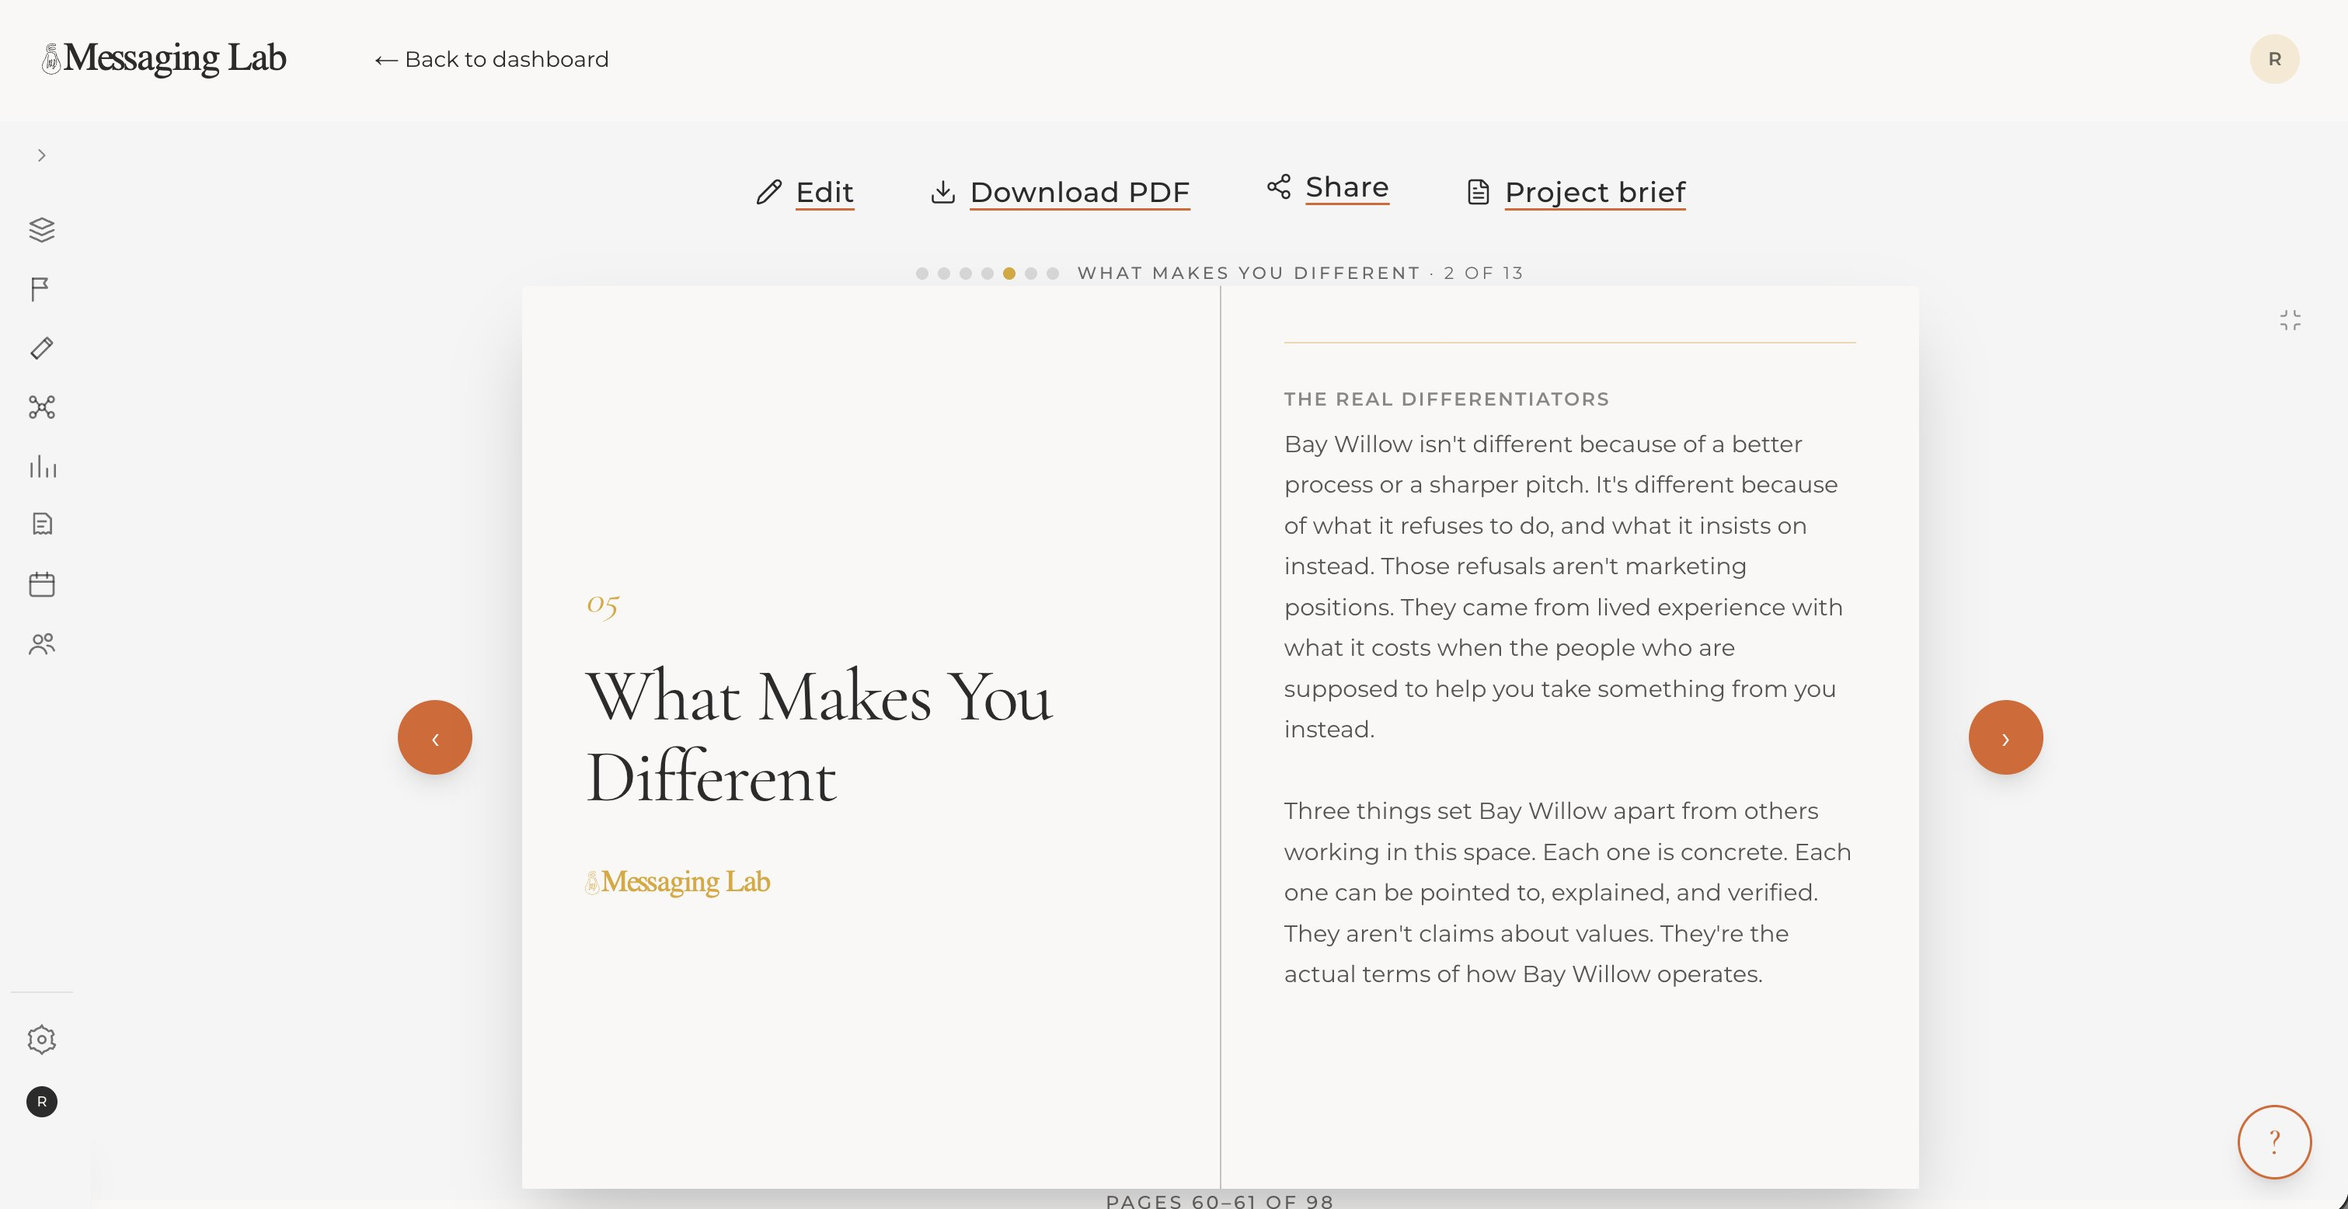Select the fourth section dot
The width and height of the screenshot is (2348, 1209).
point(988,274)
